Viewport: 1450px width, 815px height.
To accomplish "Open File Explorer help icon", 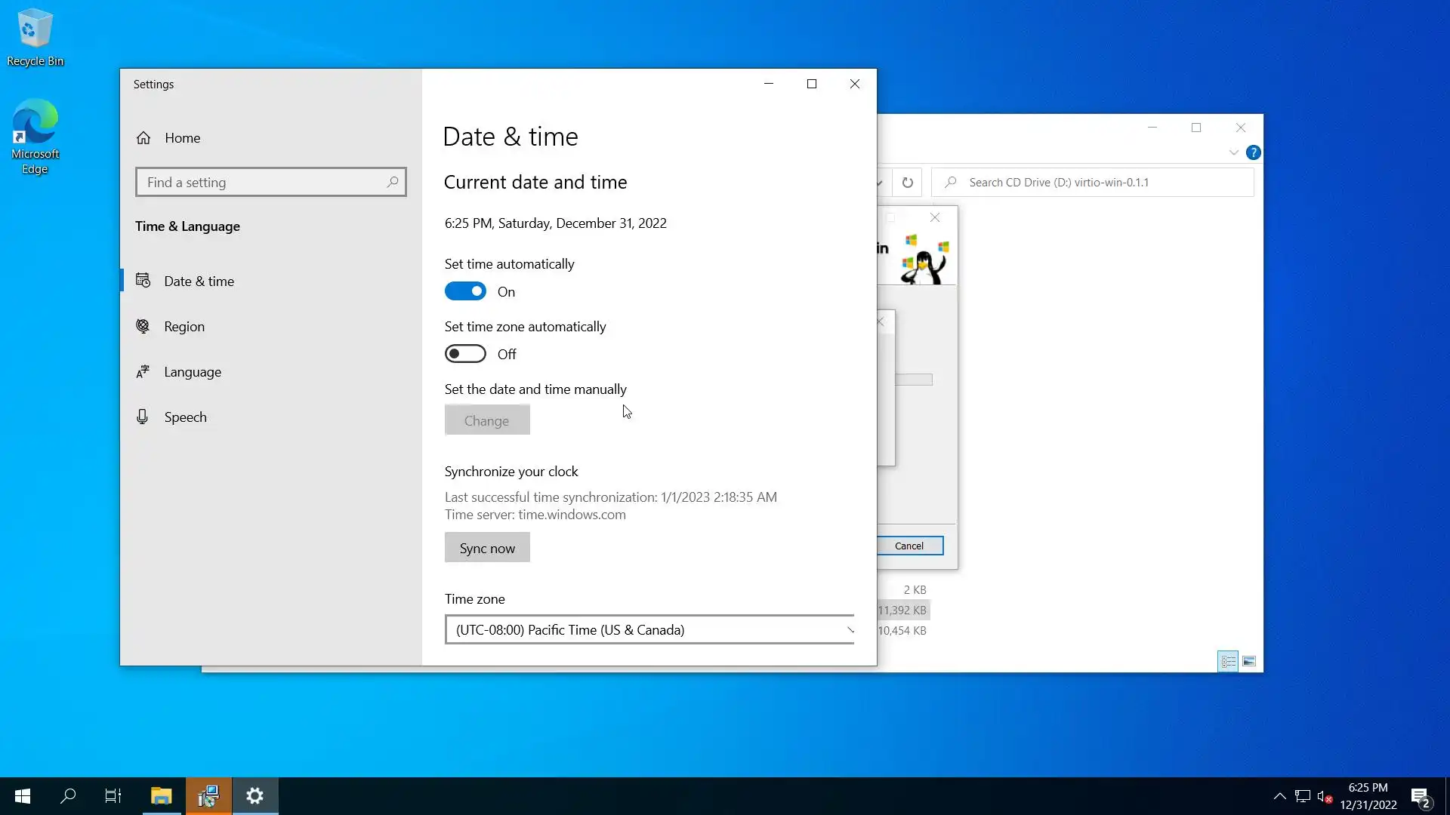I will [x=1253, y=152].
